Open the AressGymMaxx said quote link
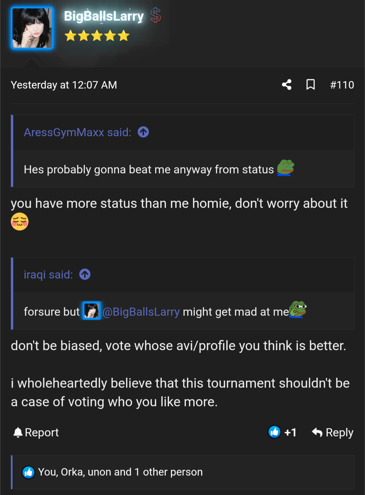Viewport: 365px width, 495px height. 77,132
